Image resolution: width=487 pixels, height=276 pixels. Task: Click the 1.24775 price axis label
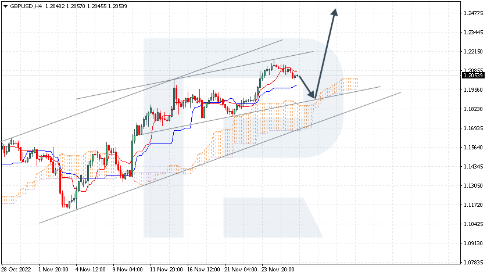473,13
